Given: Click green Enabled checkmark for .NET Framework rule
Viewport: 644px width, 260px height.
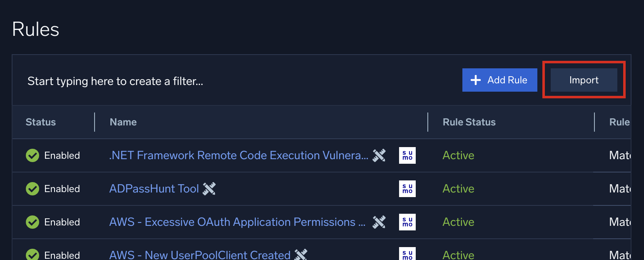Looking at the screenshot, I should 32,155.
